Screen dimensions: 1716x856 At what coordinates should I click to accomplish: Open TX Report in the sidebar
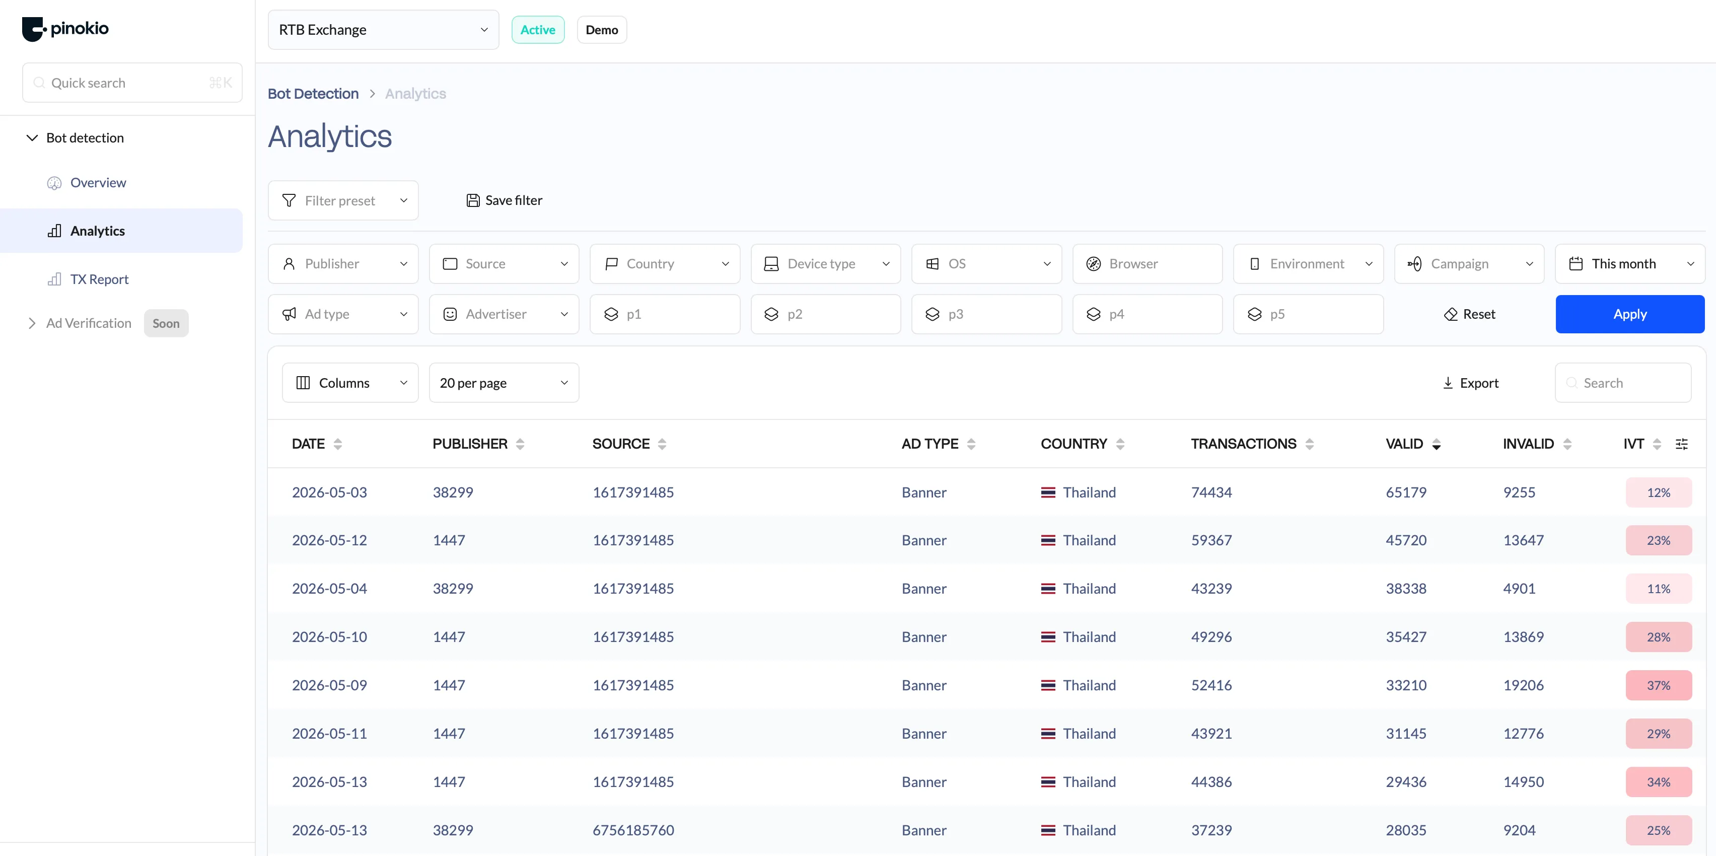[x=99, y=279]
